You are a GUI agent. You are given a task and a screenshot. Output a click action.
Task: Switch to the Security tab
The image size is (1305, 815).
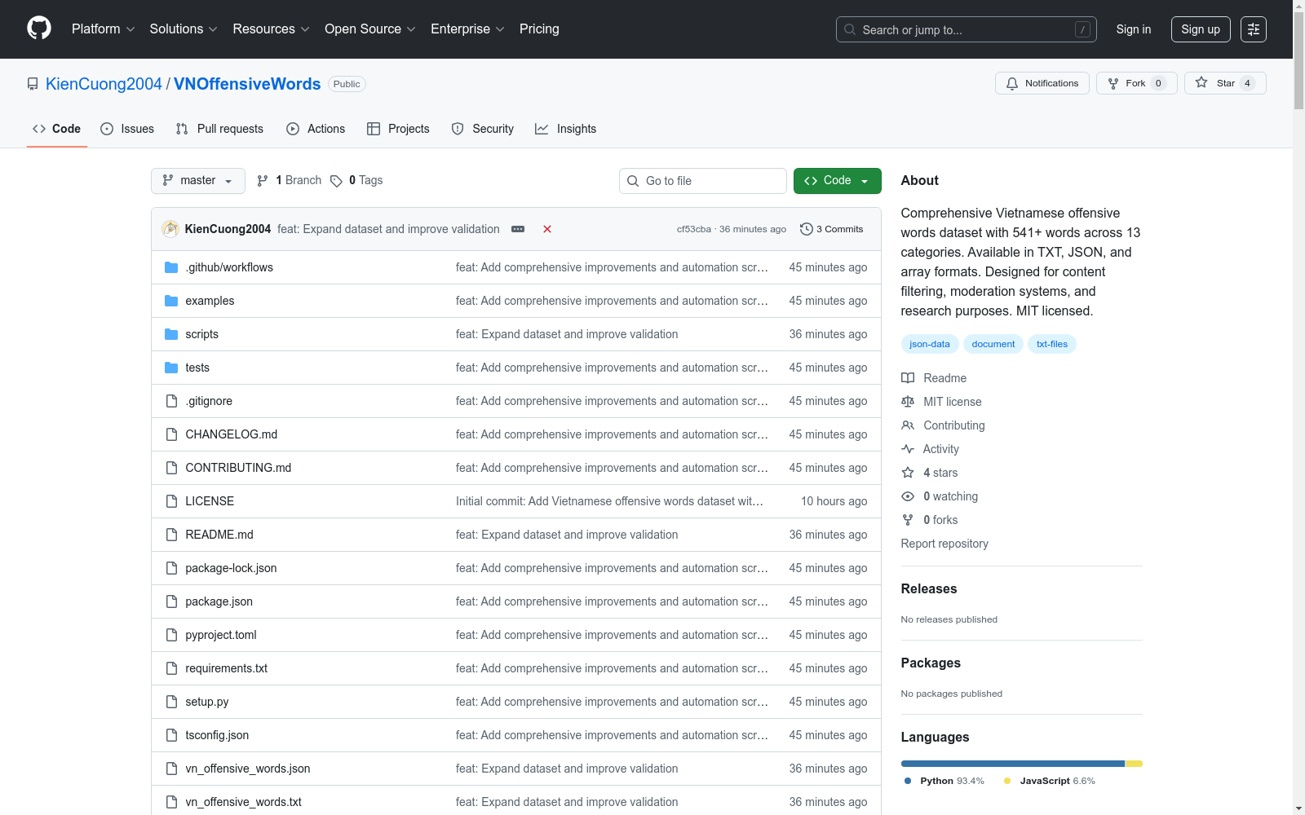(483, 129)
